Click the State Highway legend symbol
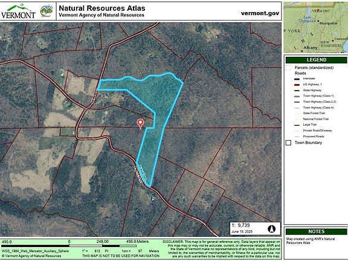 coord(297,91)
